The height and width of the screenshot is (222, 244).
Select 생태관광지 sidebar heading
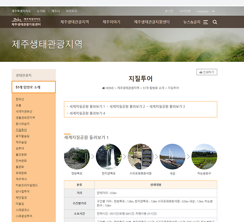coord(34,75)
